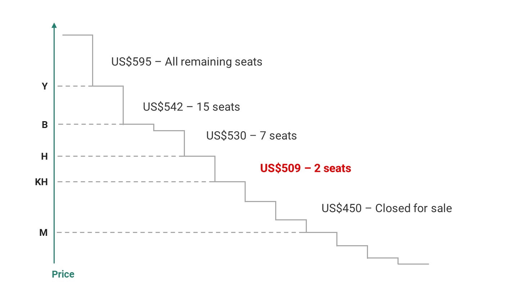Select the red US$509 – 2 seats text
Screen dimensions: 518x302
[x=305, y=168]
